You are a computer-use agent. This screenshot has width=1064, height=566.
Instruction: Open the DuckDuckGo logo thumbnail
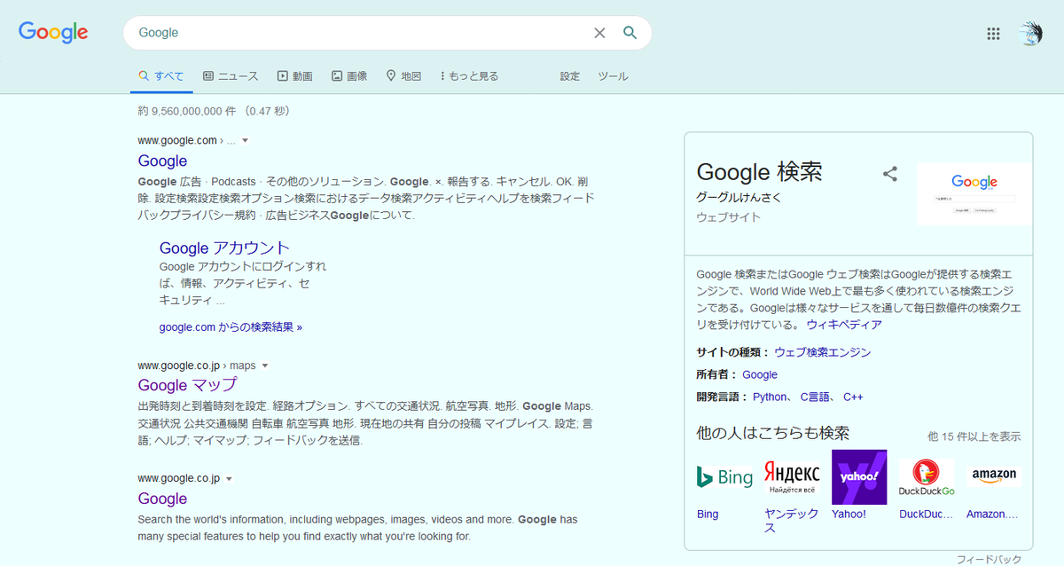(x=927, y=477)
